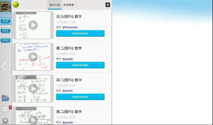
Task: Open @yami66 link under 16:59 question
Action: coord(67,91)
